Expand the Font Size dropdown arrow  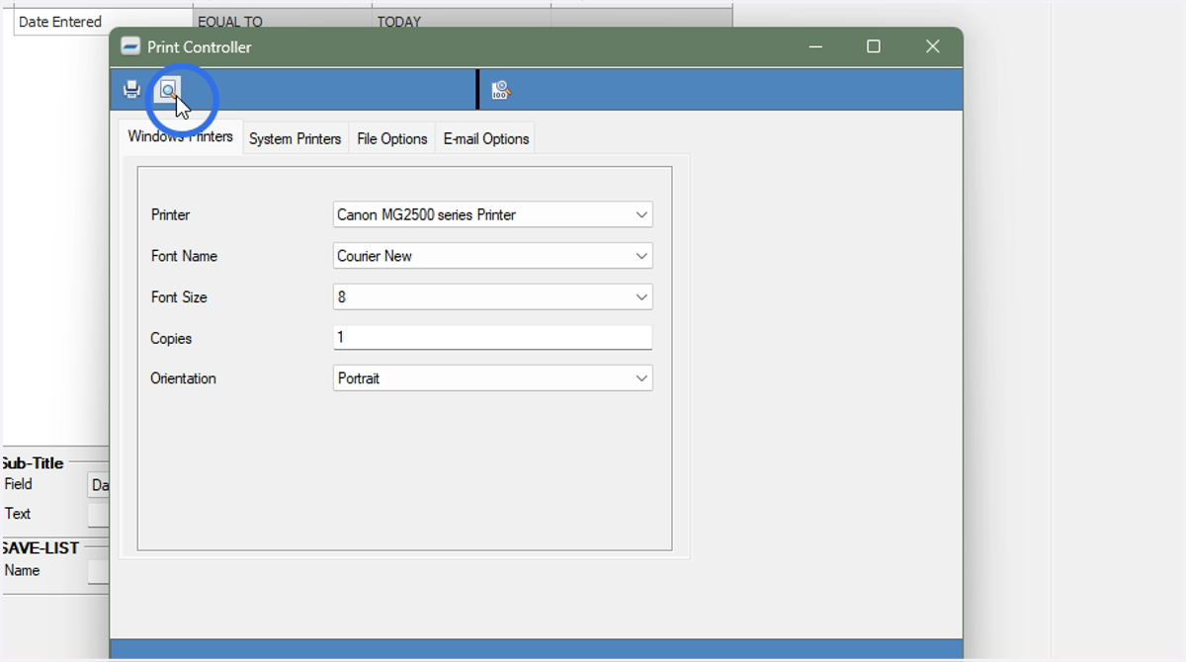[x=641, y=296]
